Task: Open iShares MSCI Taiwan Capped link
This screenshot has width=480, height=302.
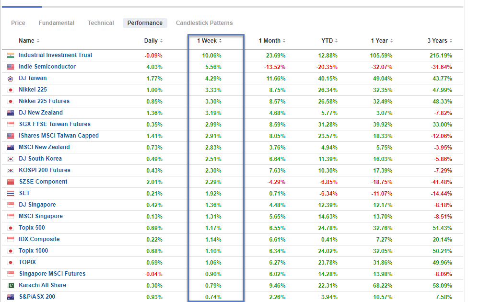Action: click(59, 136)
